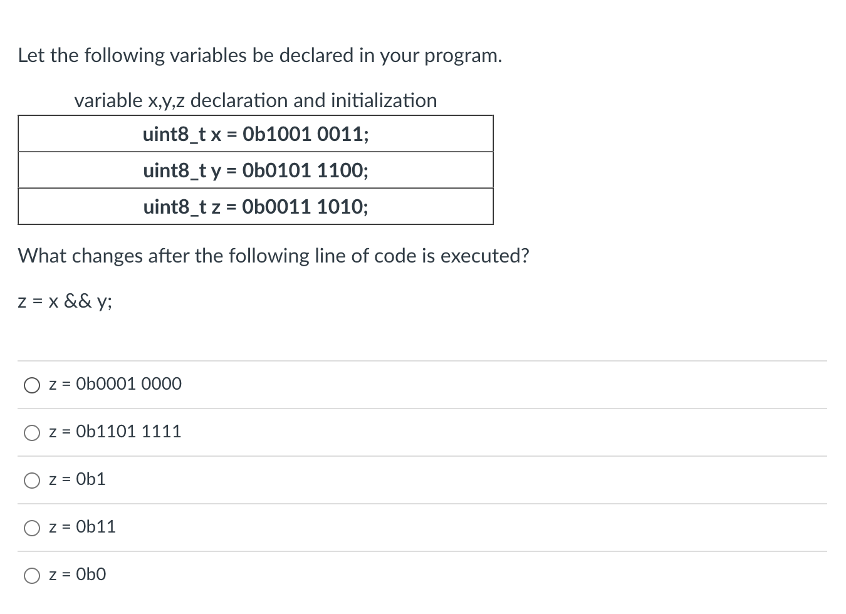The height and width of the screenshot is (614, 846).
Task: Click the answer option text z = 0b1101 1111
Action: tap(115, 432)
